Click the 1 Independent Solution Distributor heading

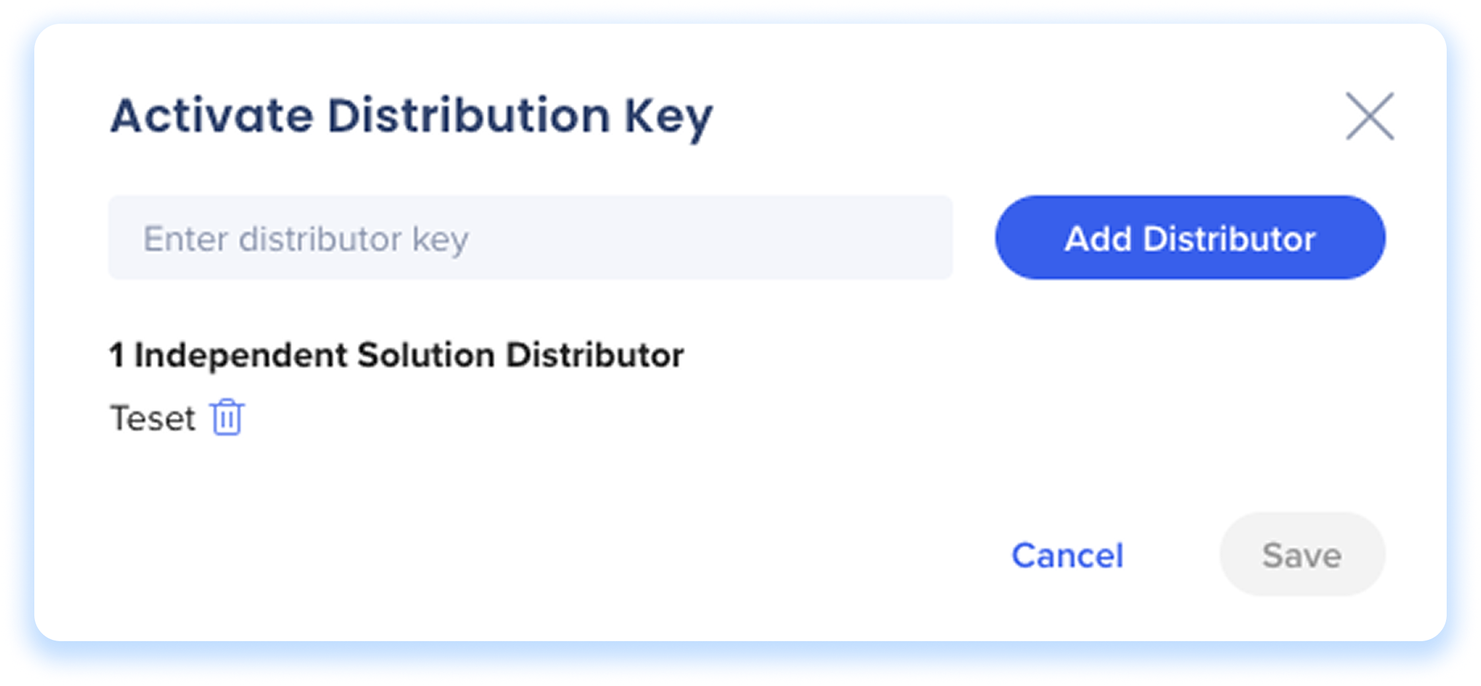pos(397,355)
